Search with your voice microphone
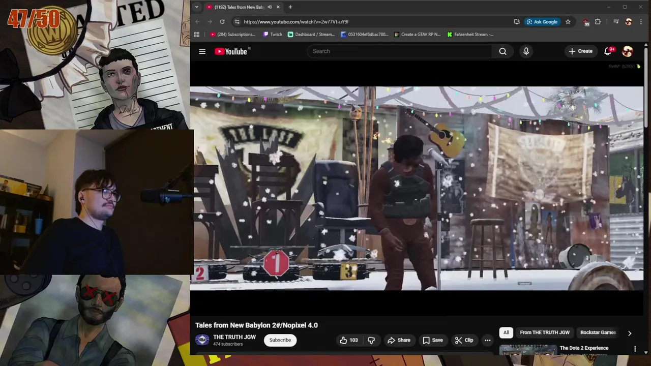The width and height of the screenshot is (651, 366). point(526,51)
